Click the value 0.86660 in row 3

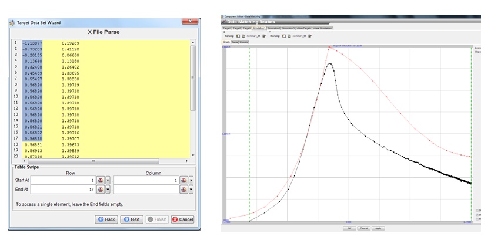coord(71,55)
